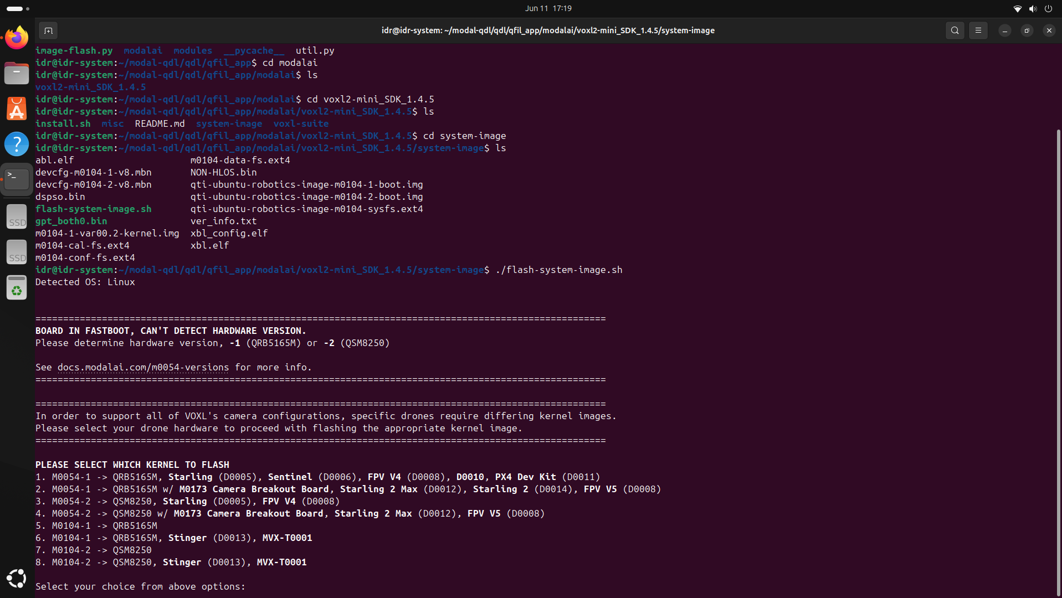Viewport: 1062px width, 598px height.
Task: Click flash-system-image.sh in the listing
Action: click(x=93, y=209)
